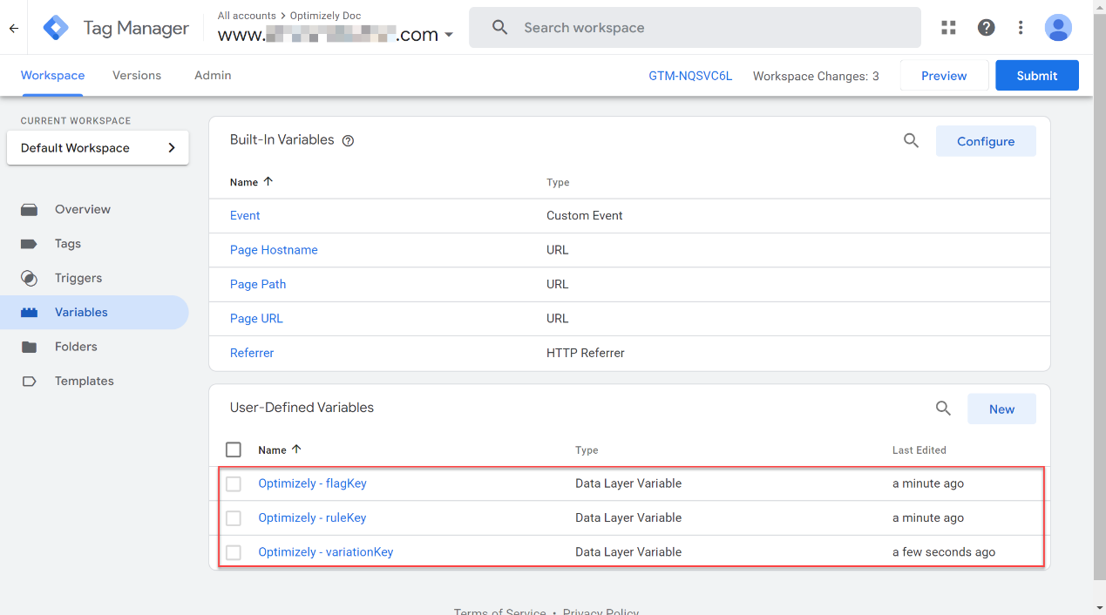Click the Type column header in User-Defined Variables
1106x615 pixels.
(587, 450)
